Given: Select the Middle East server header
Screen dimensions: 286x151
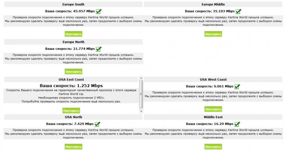Looking at the screenshot, I should click(213, 117).
